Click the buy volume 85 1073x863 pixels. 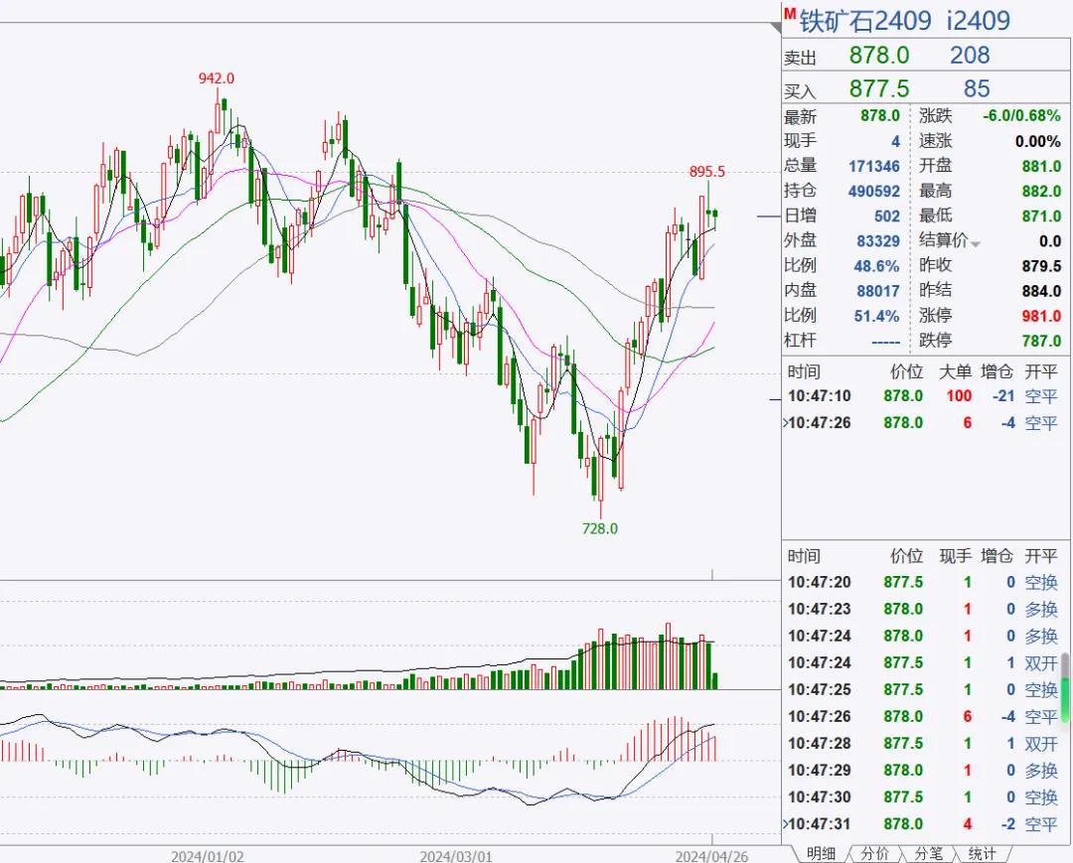click(977, 89)
